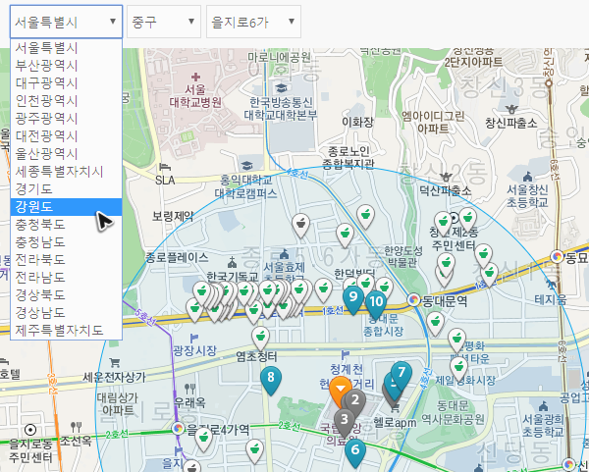Image resolution: width=589 pixels, height=472 pixels.
Task: Select highlighted 강원도 option
Action: [66, 206]
